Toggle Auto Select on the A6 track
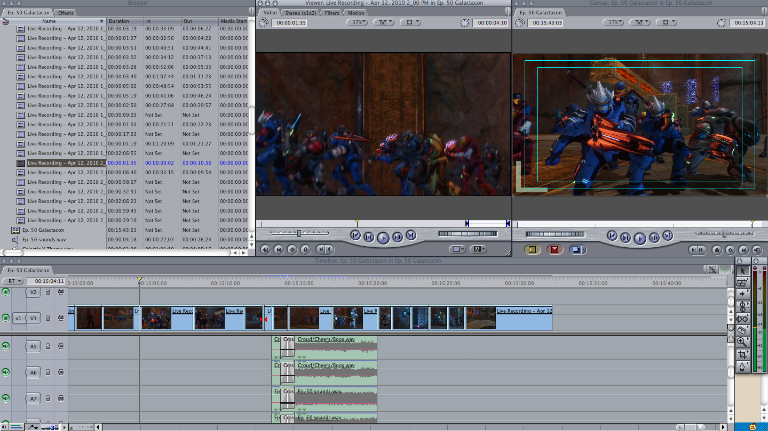 tap(61, 372)
